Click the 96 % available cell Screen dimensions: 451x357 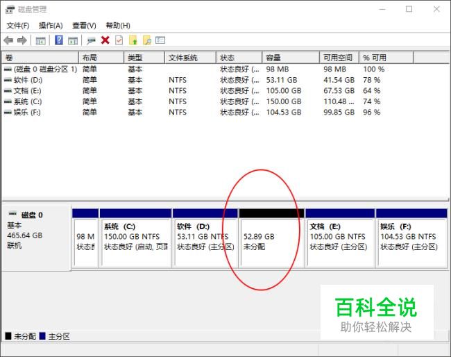372,113
